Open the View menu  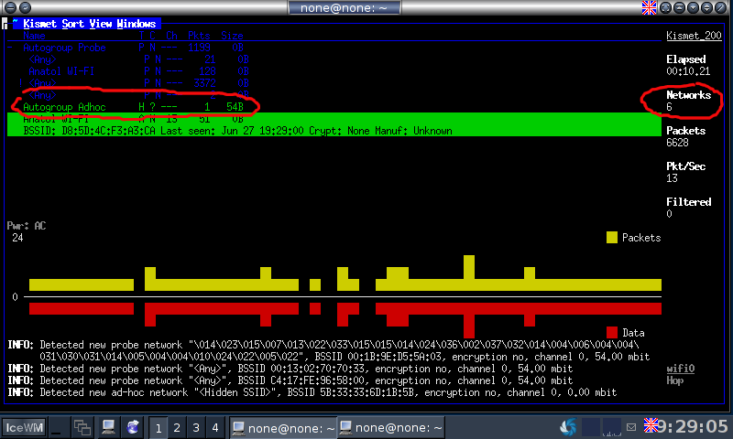(101, 24)
